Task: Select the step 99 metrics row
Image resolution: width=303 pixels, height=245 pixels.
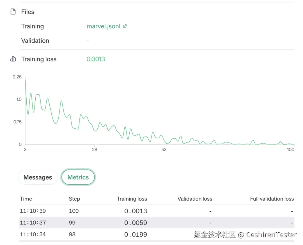Action: pos(157,223)
